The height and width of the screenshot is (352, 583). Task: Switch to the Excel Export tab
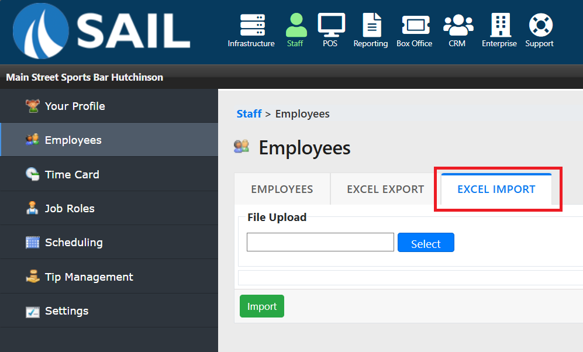point(385,189)
